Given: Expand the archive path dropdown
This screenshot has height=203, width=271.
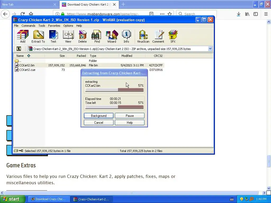Looking at the screenshot, I should pyautogui.click(x=210, y=49).
